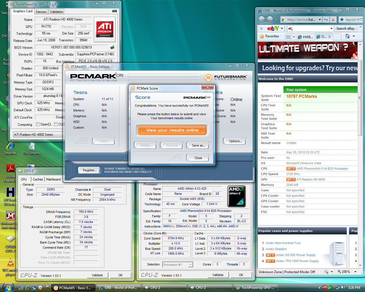Click the ORB page scroll-down arrow
The image size is (365, 292).
[360, 265]
